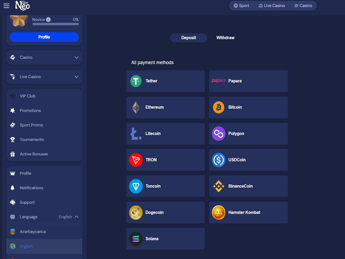345x259 pixels.
Task: Switch to the Deposit tab
Action: tap(188, 38)
